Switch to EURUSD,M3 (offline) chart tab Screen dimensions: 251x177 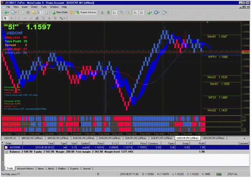tap(110, 138)
